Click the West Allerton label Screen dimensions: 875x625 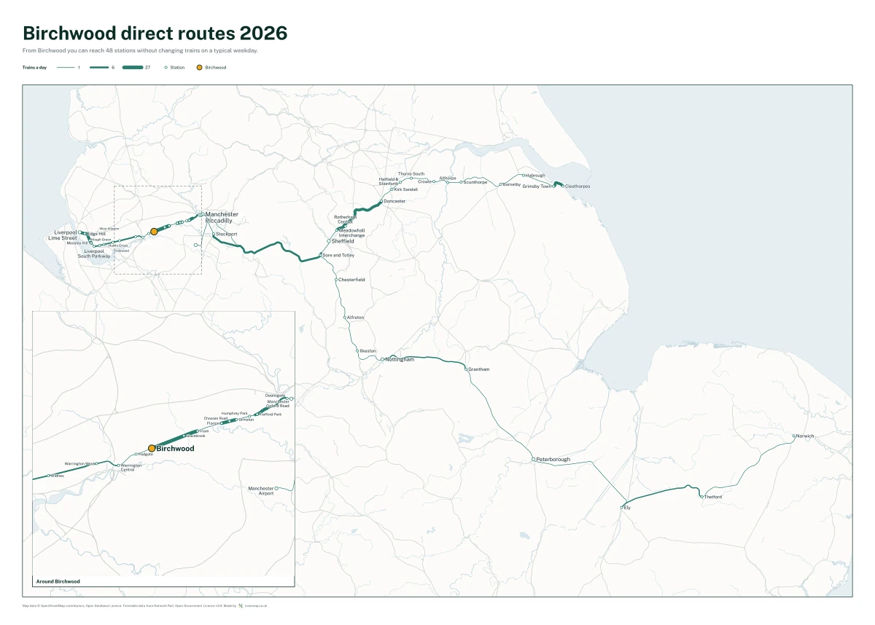(x=109, y=229)
